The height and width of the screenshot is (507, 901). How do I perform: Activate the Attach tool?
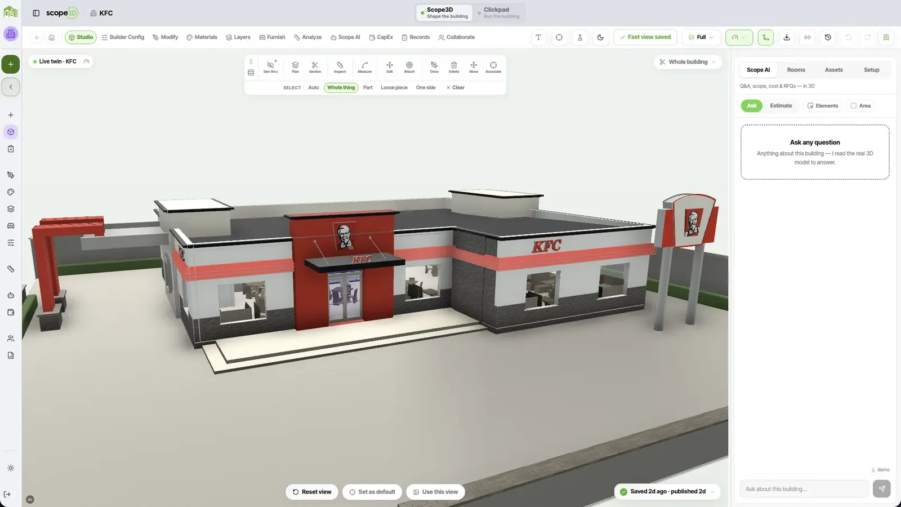coord(409,67)
